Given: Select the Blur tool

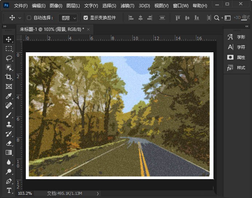Looking at the screenshot, I should coord(8,162).
